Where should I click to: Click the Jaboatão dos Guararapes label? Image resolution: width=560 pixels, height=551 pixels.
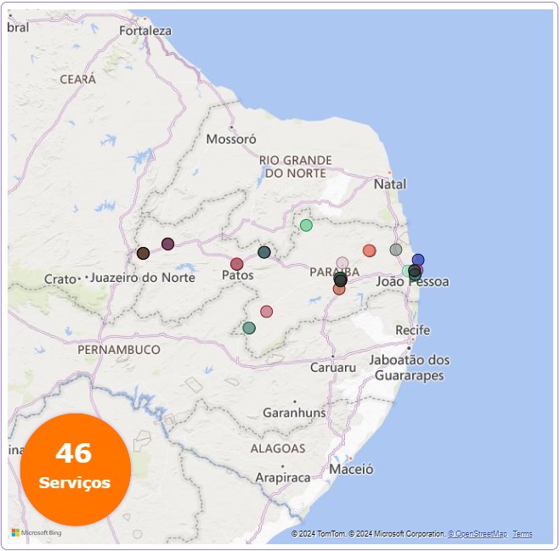[x=410, y=368]
